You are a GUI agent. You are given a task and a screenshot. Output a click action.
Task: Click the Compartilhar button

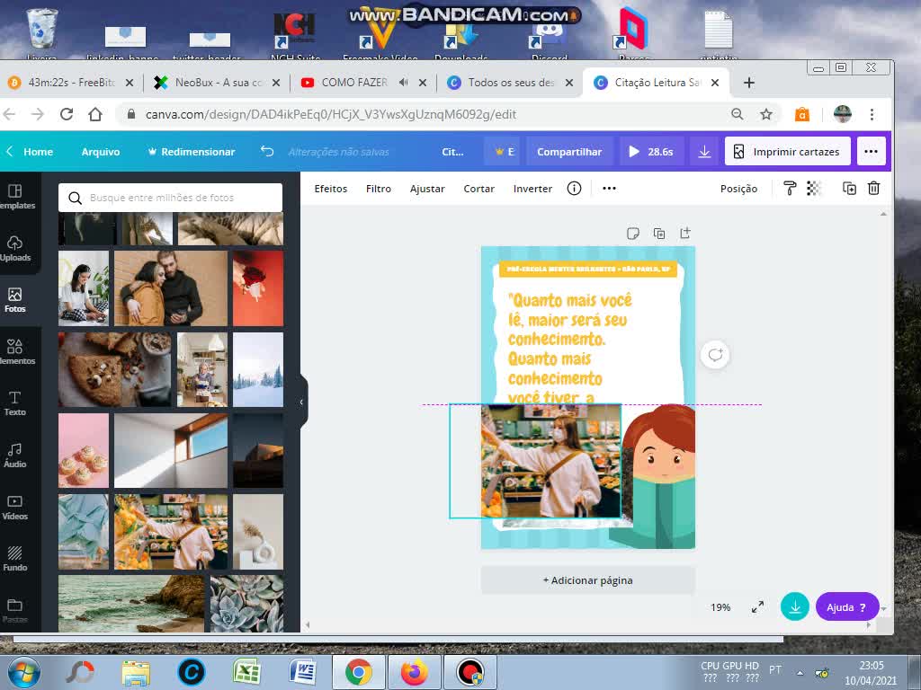pyautogui.click(x=569, y=152)
